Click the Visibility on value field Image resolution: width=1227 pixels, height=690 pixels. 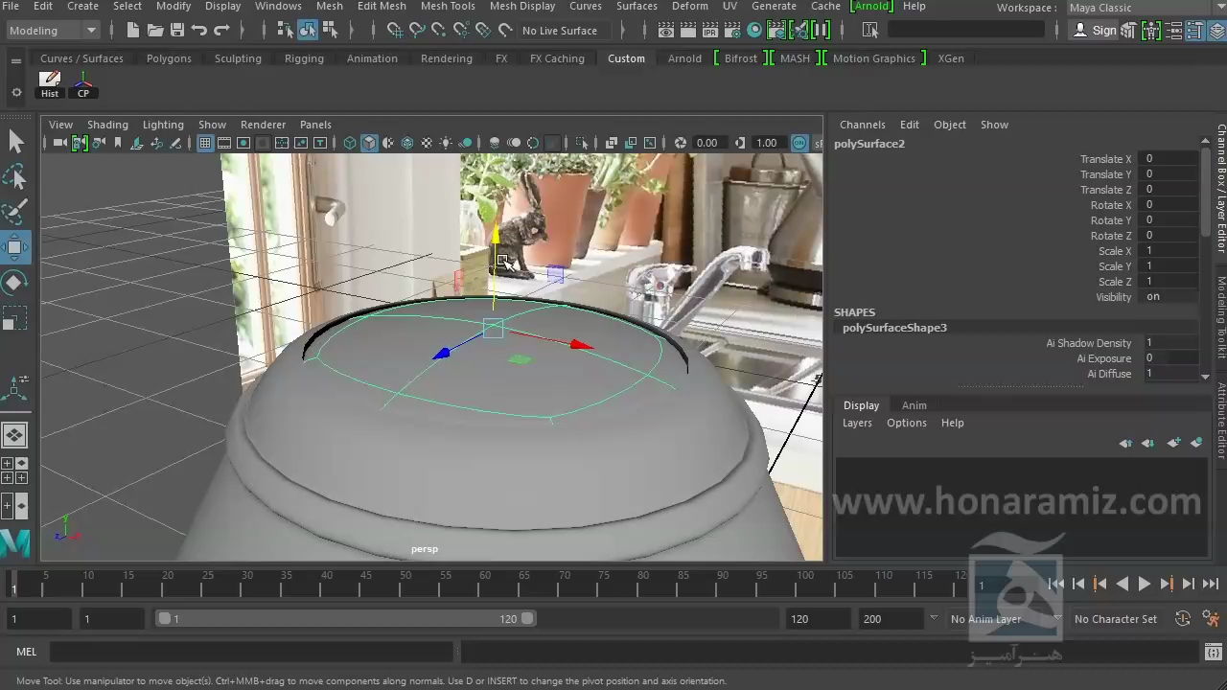tap(1170, 297)
